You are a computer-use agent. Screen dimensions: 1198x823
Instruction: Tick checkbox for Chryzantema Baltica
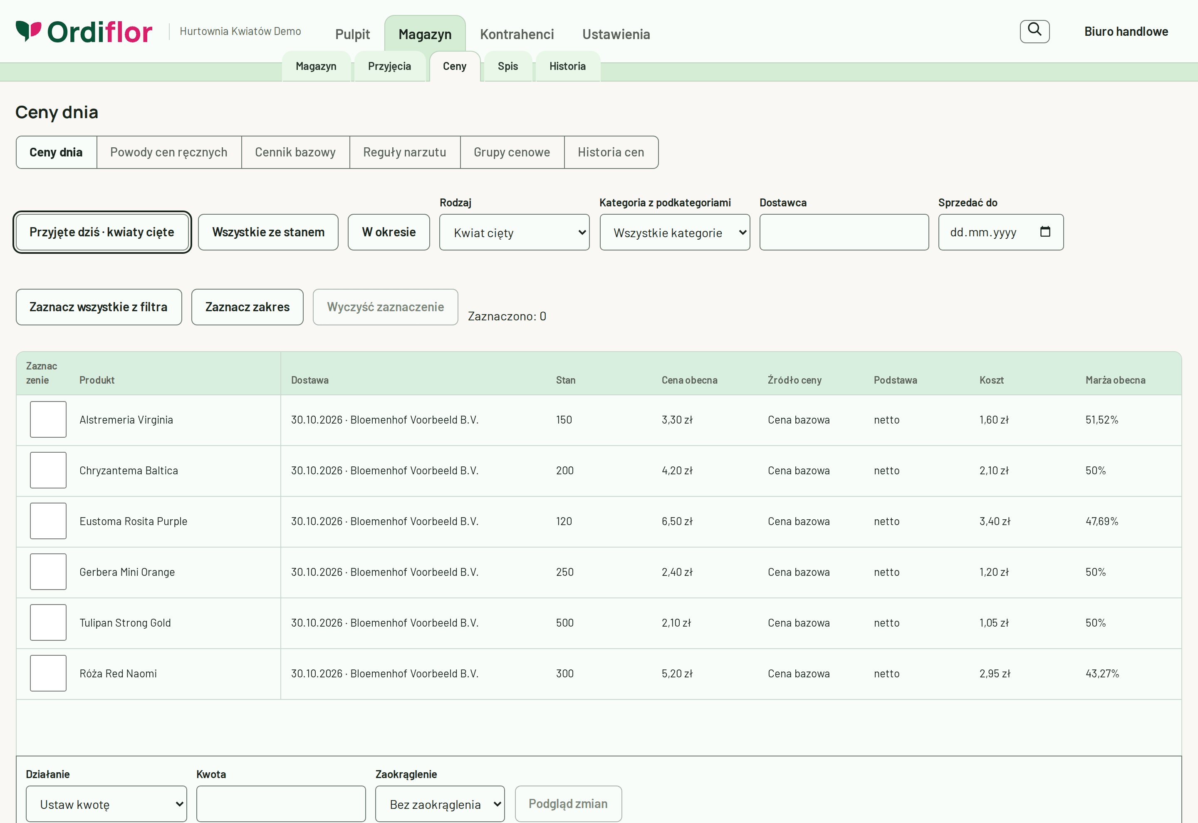click(48, 470)
